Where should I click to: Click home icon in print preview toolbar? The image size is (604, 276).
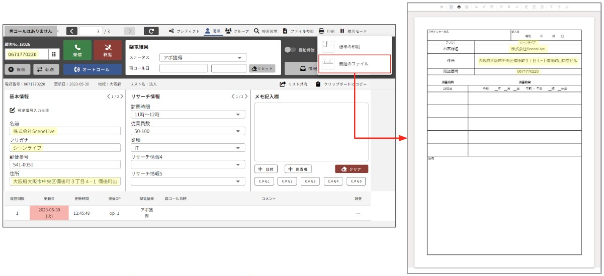coord(442,7)
